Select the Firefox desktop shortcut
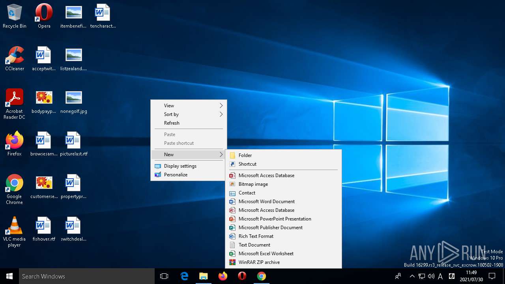 click(15, 144)
